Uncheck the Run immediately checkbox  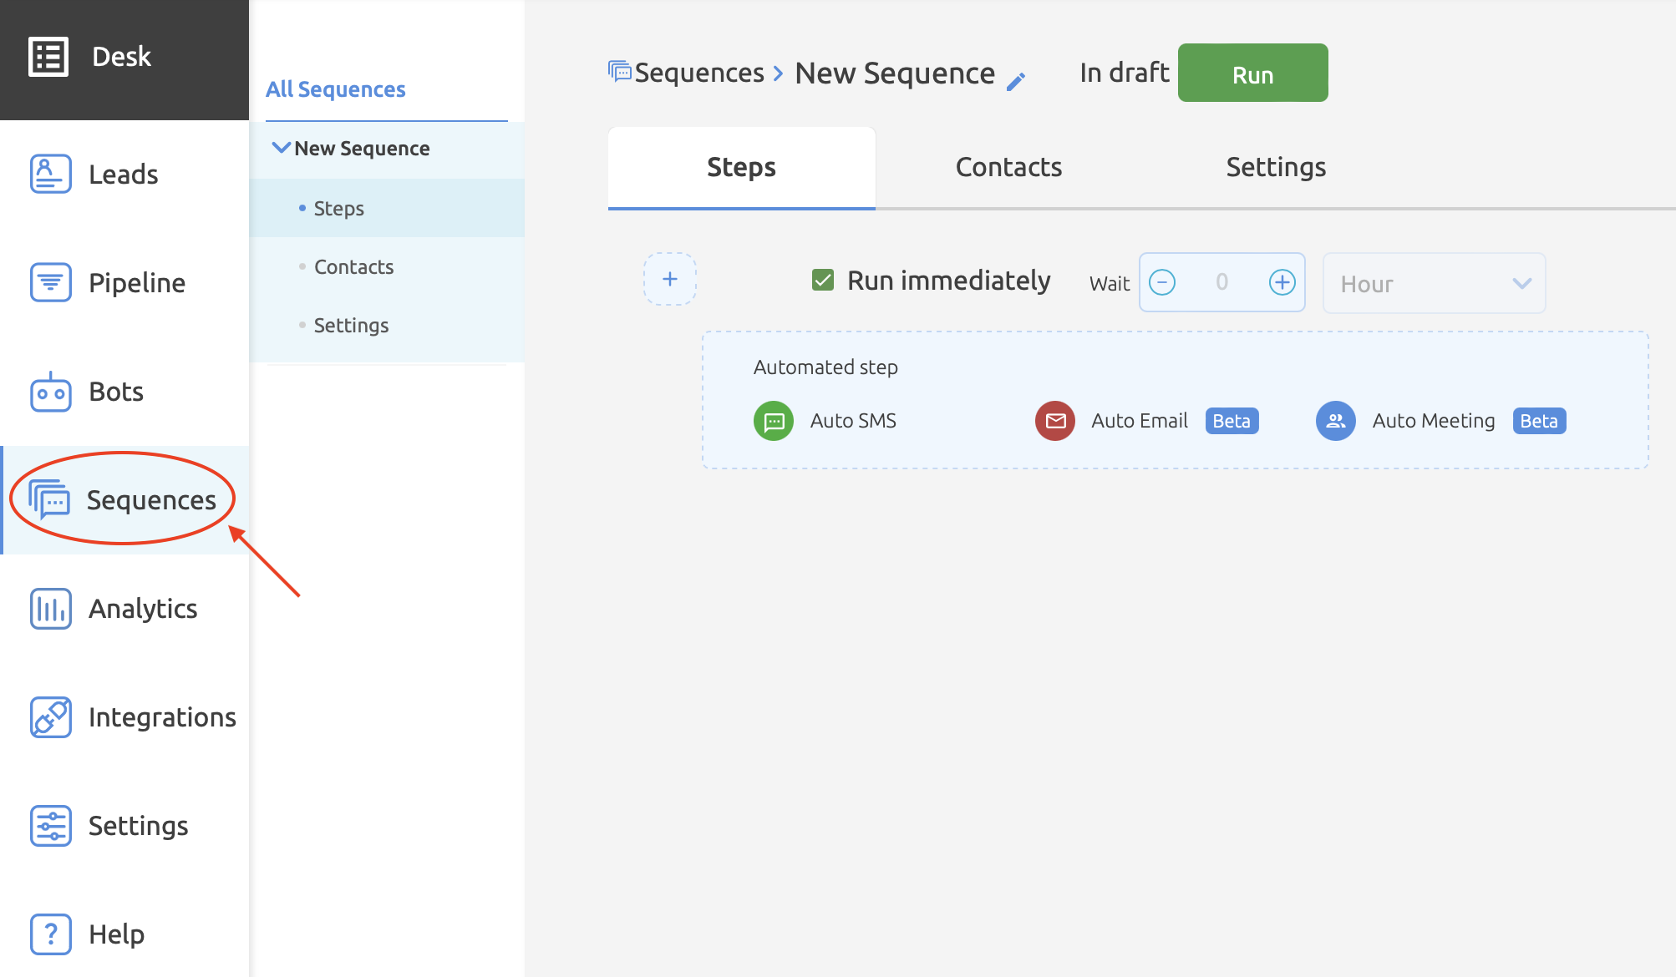(x=822, y=281)
